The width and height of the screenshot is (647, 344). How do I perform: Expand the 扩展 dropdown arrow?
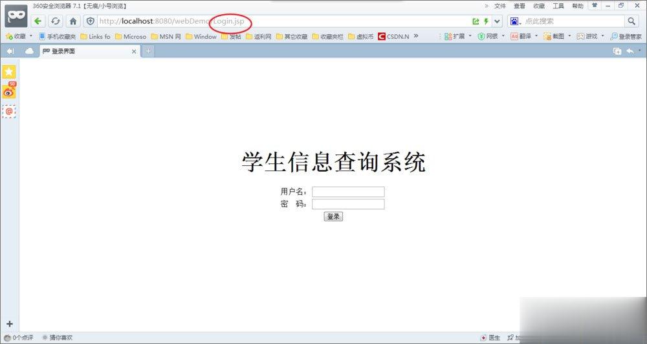coord(470,36)
